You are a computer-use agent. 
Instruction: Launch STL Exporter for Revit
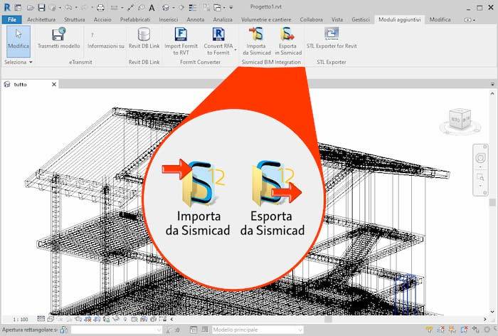pyautogui.click(x=332, y=38)
